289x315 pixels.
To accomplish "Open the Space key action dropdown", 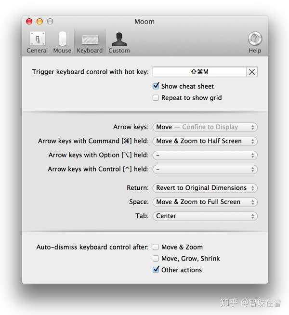I will [x=205, y=202].
